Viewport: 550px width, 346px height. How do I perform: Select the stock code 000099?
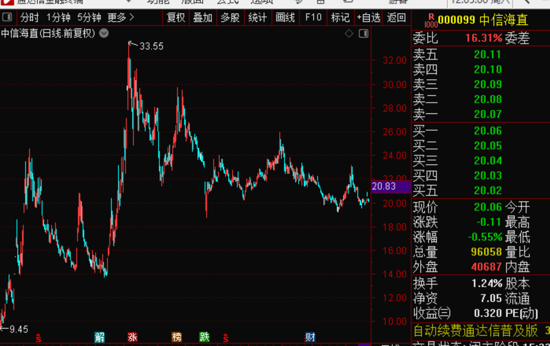[x=456, y=20]
